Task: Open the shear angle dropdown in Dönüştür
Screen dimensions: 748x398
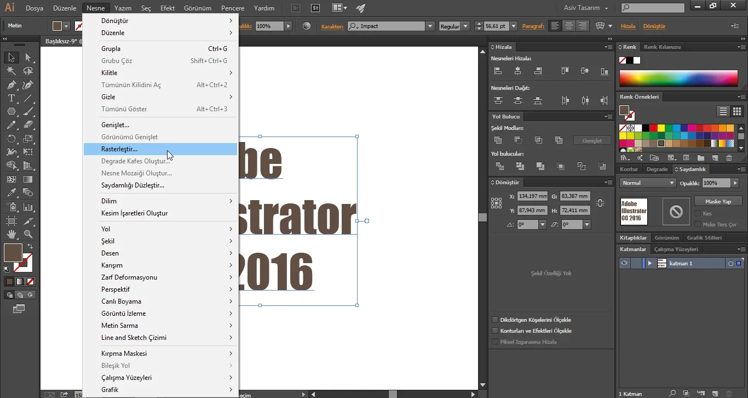Action: pyautogui.click(x=587, y=224)
